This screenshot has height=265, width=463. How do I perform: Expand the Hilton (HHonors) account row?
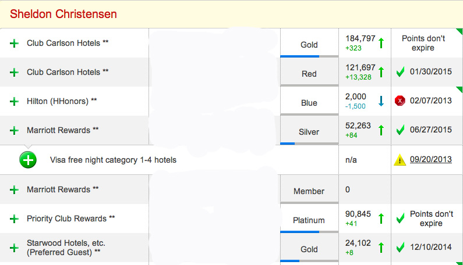tap(14, 101)
